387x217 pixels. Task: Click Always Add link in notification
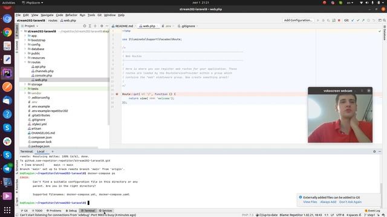click(x=328, y=202)
